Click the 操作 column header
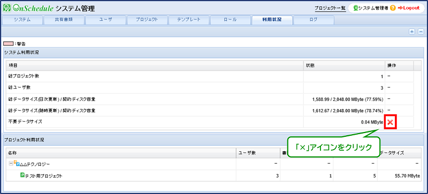The height and width of the screenshot is (194, 428). click(x=399, y=66)
